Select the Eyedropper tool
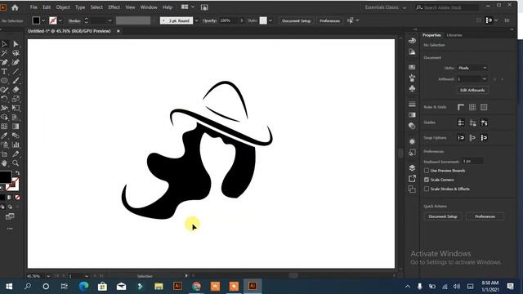The height and width of the screenshot is (294, 523). coord(4,136)
